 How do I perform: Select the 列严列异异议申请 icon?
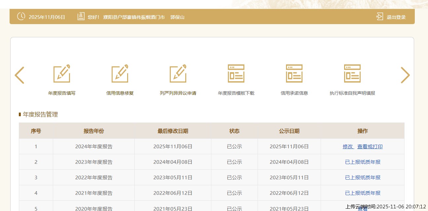(178, 73)
